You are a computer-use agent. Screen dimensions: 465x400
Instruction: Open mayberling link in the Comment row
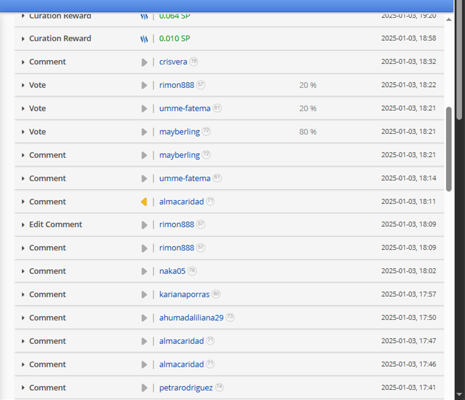pos(179,156)
